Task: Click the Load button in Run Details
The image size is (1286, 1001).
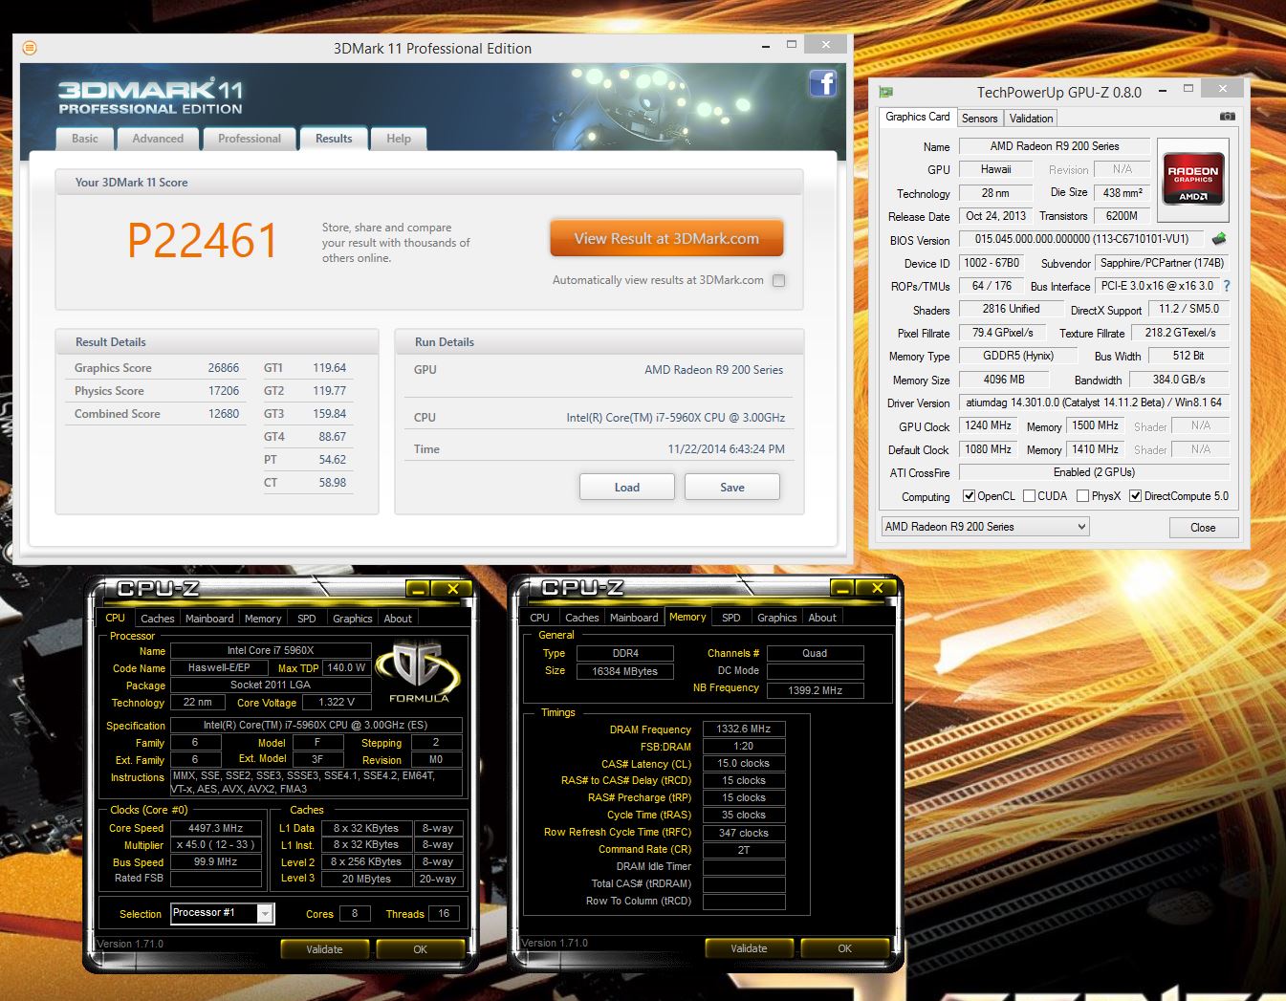Action: [627, 488]
